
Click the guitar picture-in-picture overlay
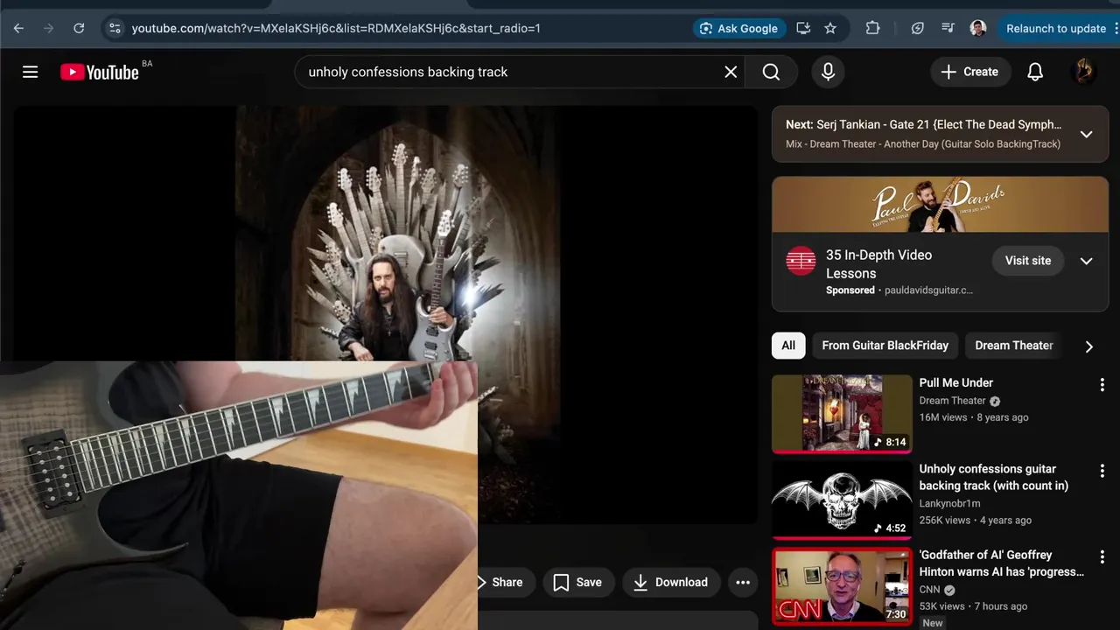coord(238,495)
